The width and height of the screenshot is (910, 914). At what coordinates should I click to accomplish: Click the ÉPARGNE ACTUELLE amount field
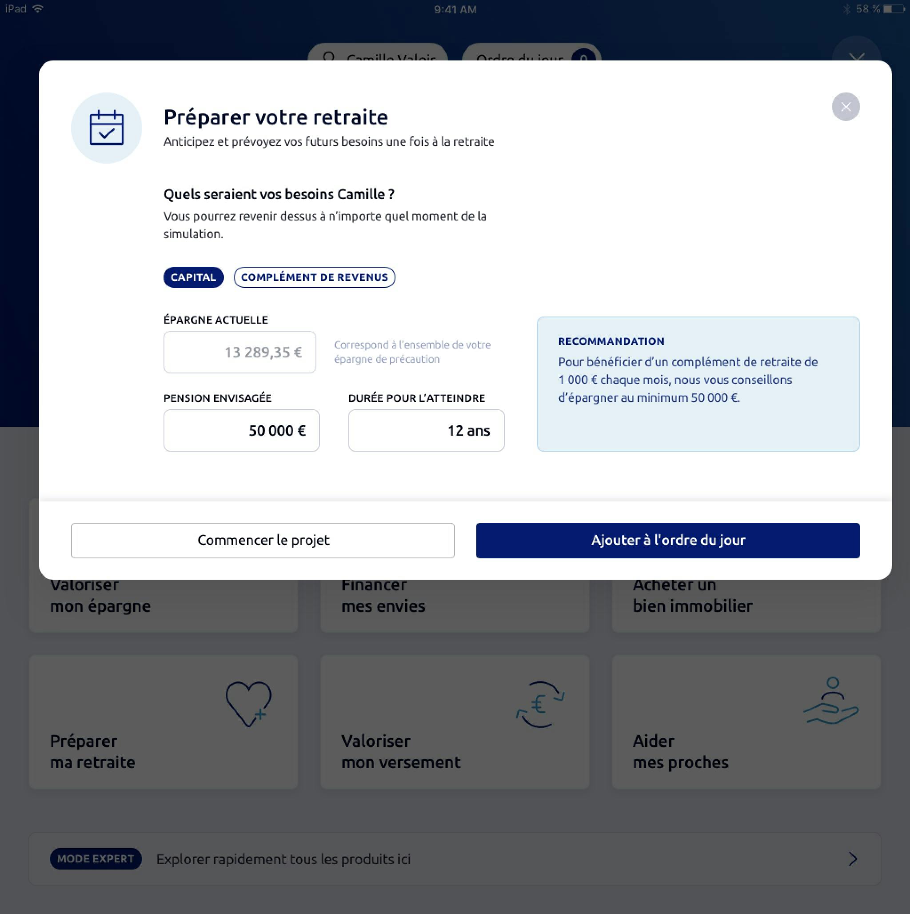coord(239,351)
